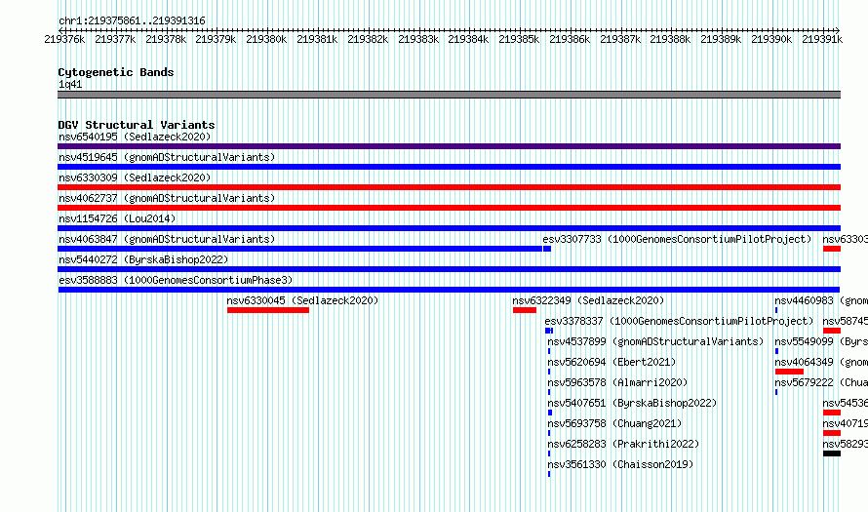
Task: Click the chr1:219375861..219391316 region label
Action: coord(132,21)
